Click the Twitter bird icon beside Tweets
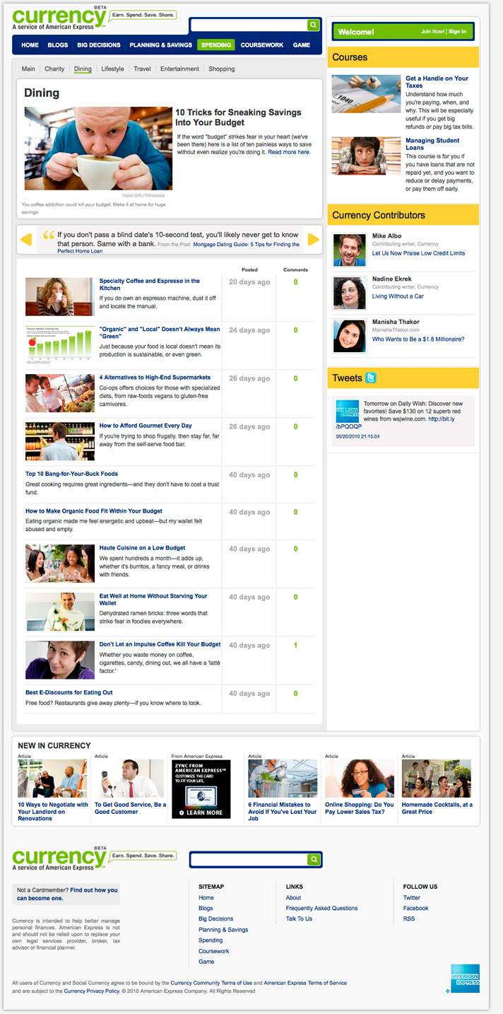The image size is (503, 1014). click(x=371, y=378)
